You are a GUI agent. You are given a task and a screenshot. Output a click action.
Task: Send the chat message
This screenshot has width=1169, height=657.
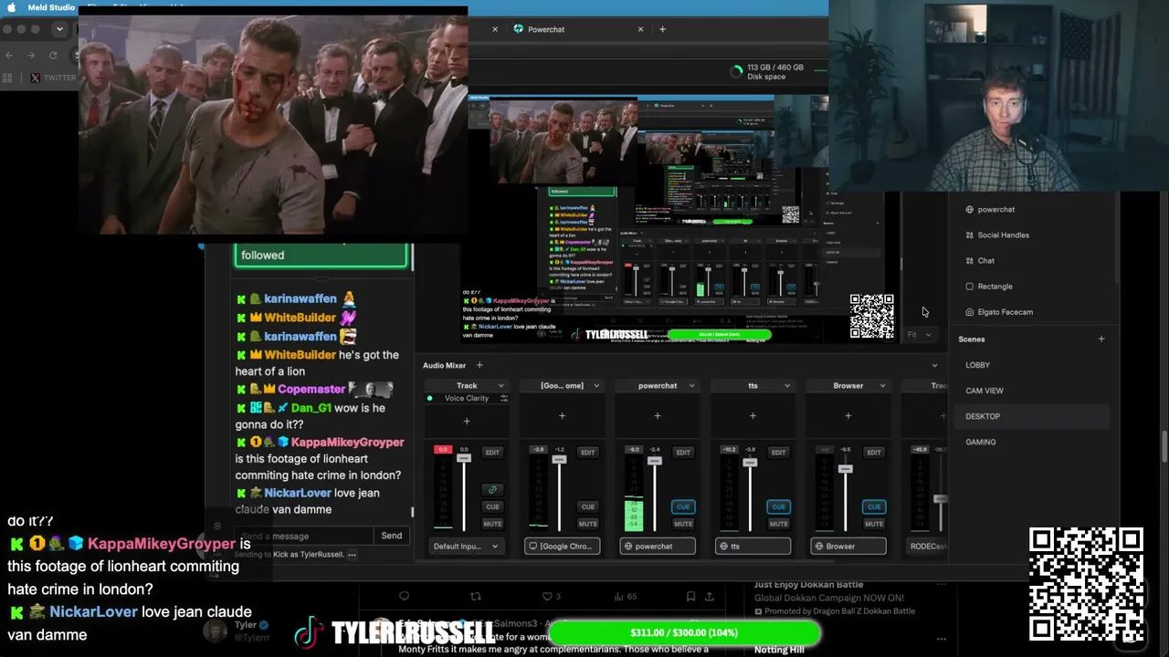(x=392, y=537)
